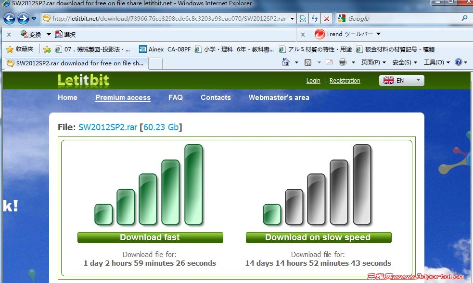Click the 1 day 2 hours estimate text
Screen dimensions: 473x283
(150, 263)
